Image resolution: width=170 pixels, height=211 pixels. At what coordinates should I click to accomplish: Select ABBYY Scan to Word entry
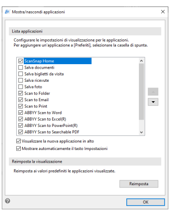click(43, 113)
